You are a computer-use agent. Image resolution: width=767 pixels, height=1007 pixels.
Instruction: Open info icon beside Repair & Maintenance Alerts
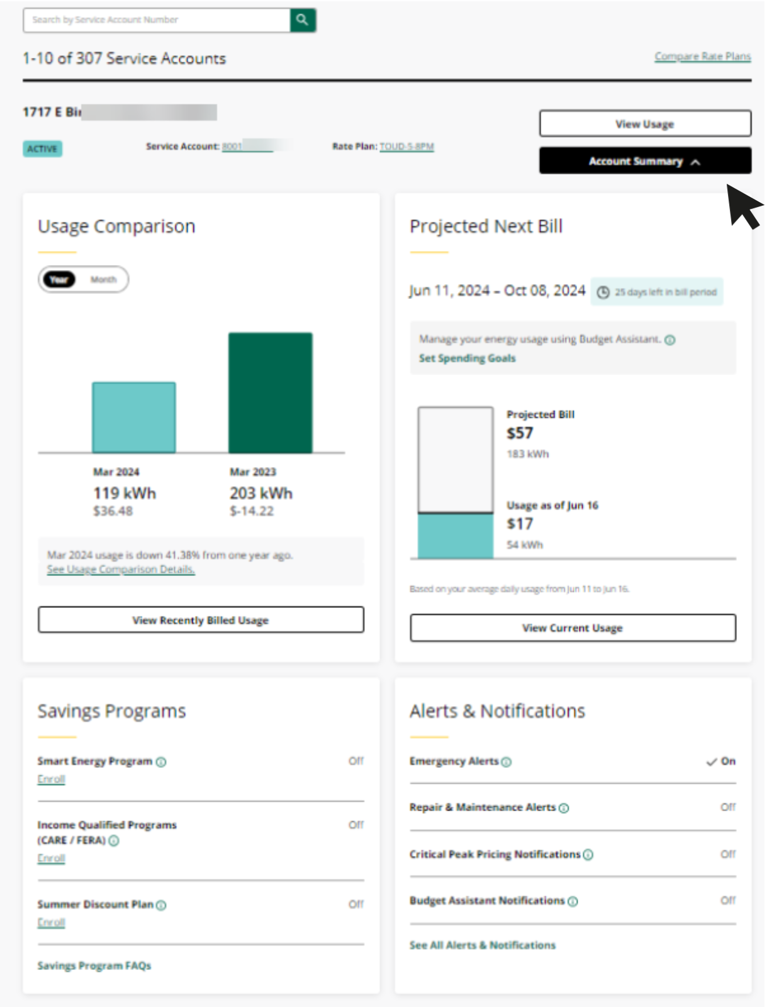564,808
